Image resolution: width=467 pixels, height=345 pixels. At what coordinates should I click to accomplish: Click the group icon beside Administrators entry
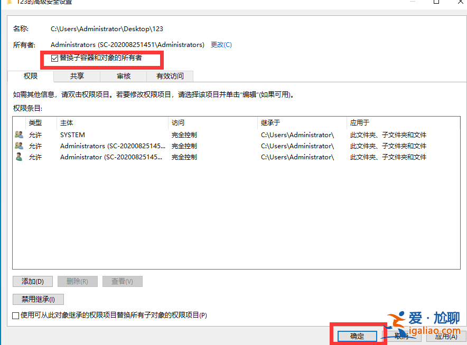click(18, 146)
